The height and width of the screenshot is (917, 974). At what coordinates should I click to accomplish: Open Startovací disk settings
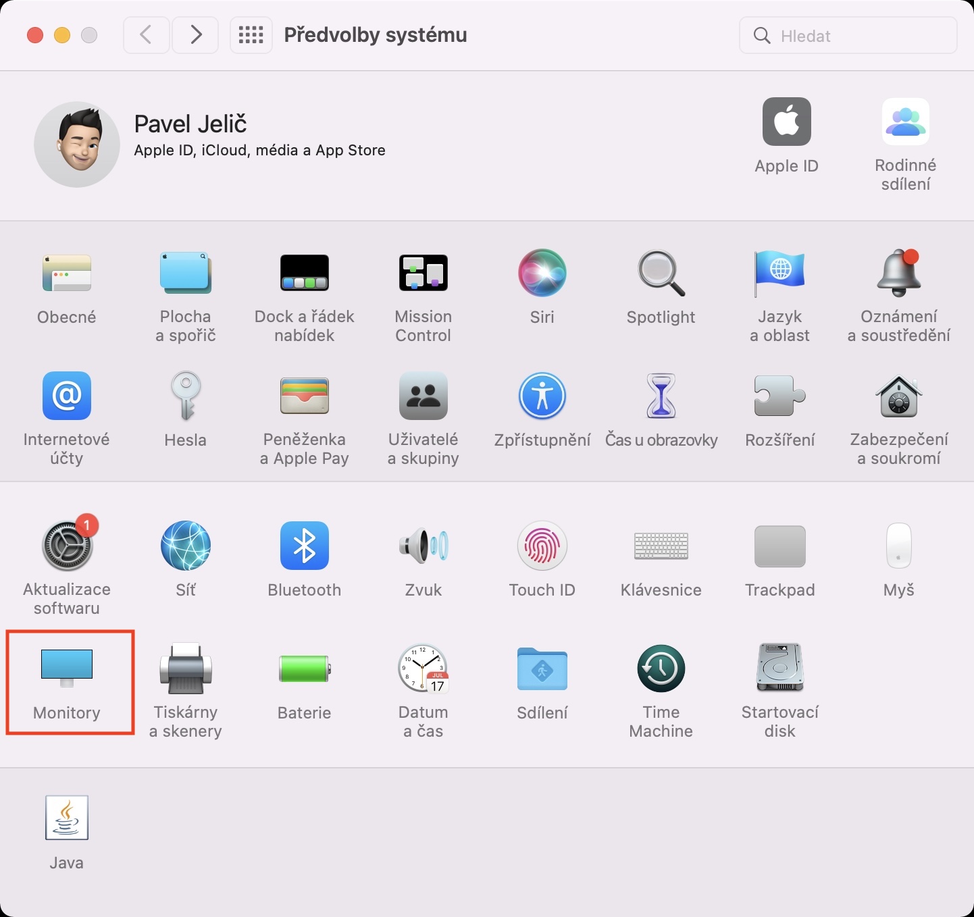pyautogui.click(x=780, y=669)
